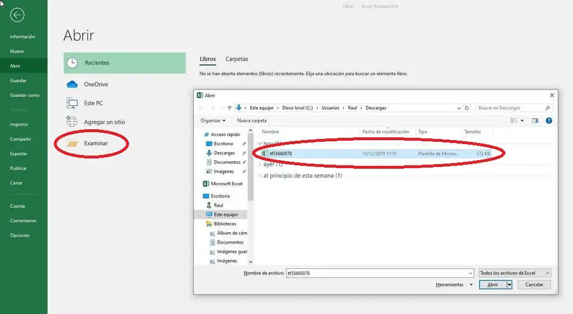573x314 pixels.
Task: Choose the Este PC computer icon
Action: (x=72, y=103)
